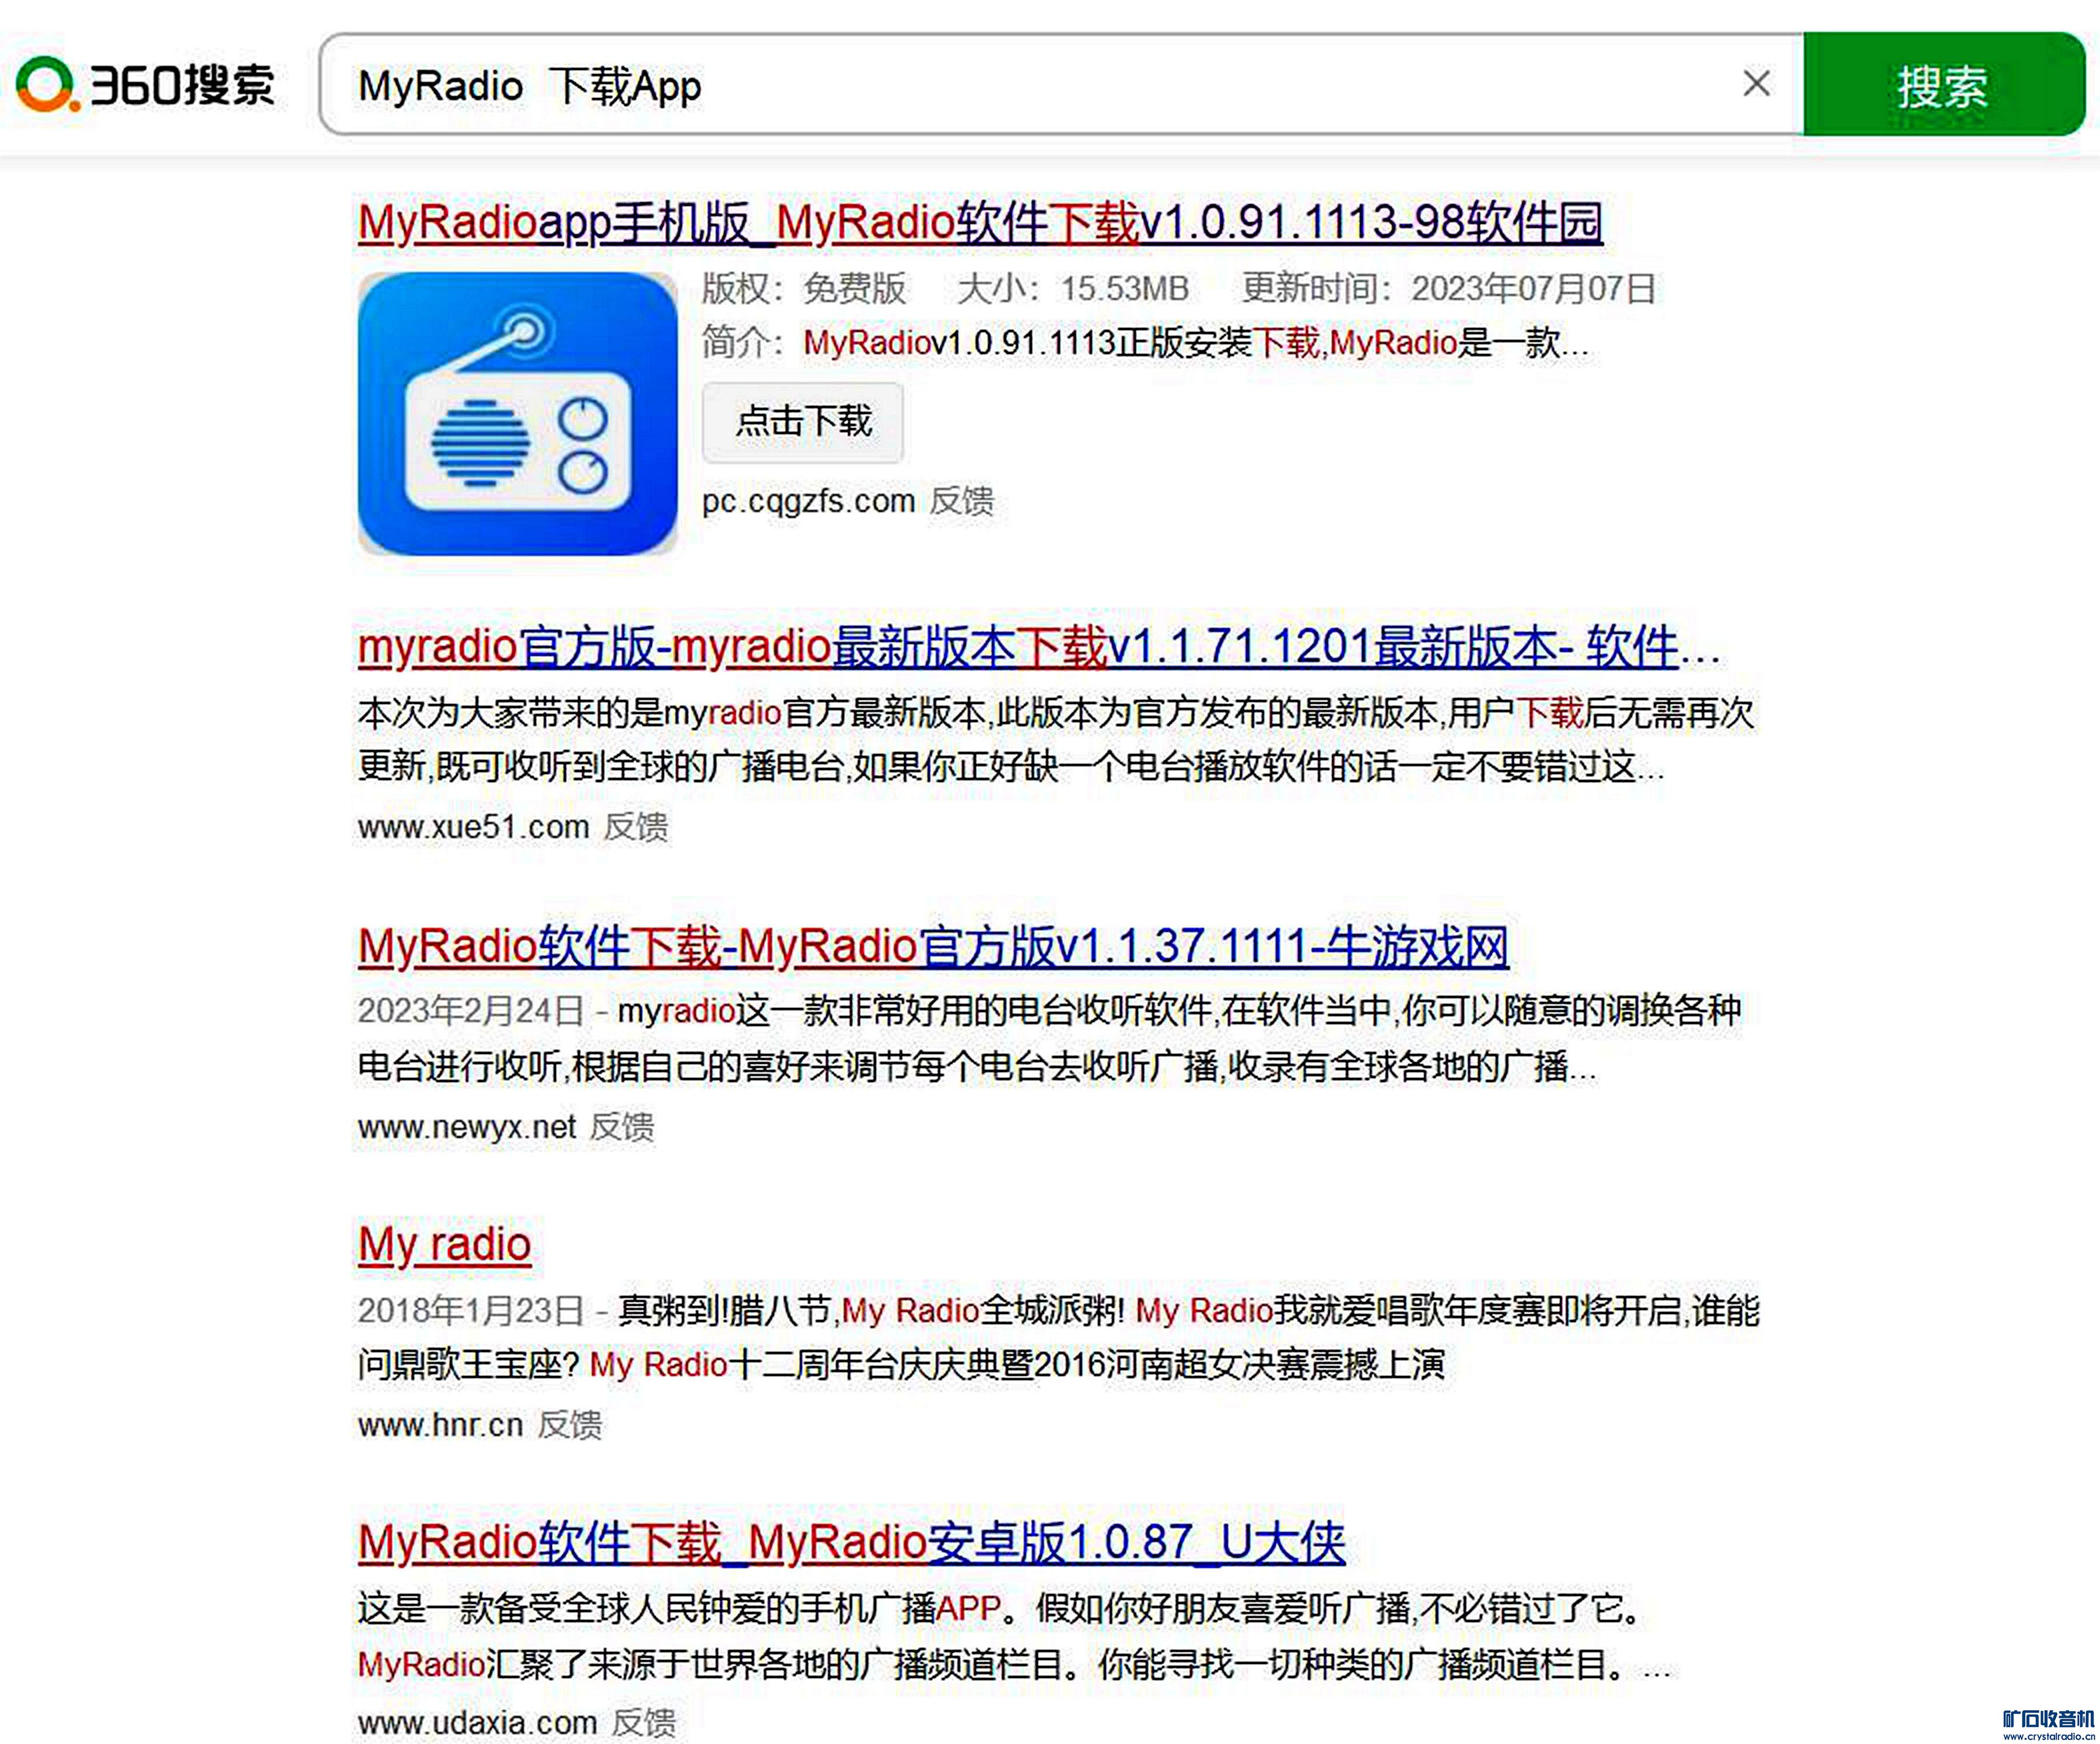Click into the MyRadio 下载App search field
Screen dimensions: 2100x1744
tap(1000, 85)
